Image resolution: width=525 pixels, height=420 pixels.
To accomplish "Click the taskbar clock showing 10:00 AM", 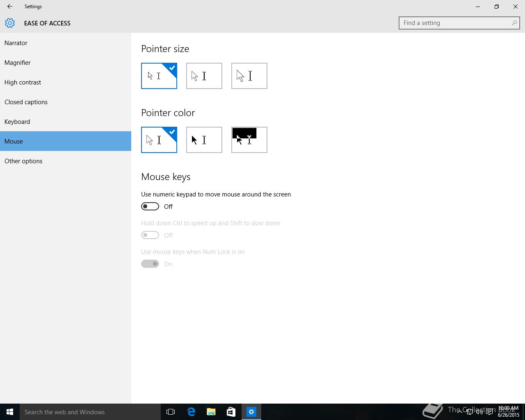I will [509, 412].
